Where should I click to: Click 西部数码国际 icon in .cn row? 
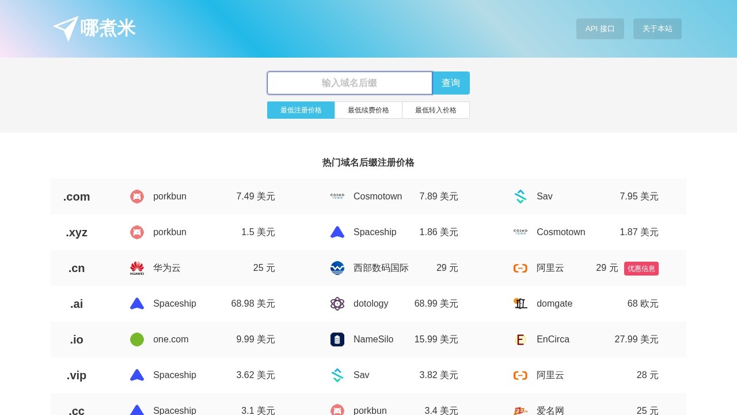click(337, 268)
